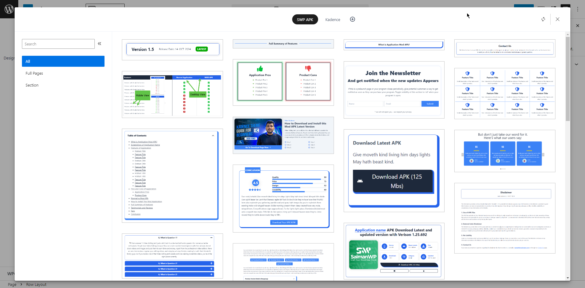Insert the Feature Title grid pattern
The image size is (585, 288).
pos(505,94)
